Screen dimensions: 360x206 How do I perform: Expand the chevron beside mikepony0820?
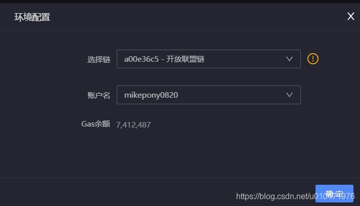(x=289, y=95)
